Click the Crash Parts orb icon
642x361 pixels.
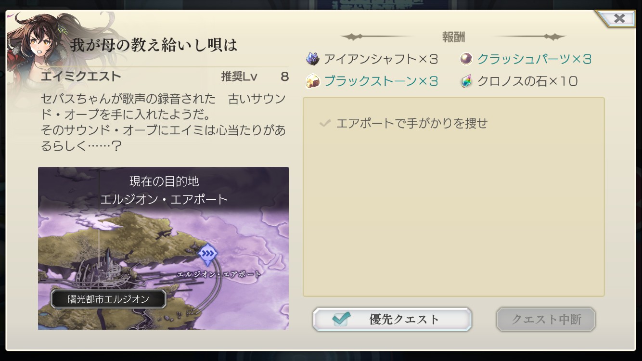coord(466,59)
